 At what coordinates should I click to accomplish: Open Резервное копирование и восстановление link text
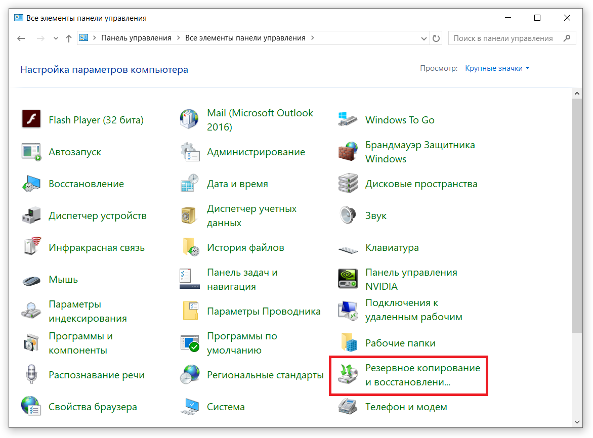[x=422, y=375]
